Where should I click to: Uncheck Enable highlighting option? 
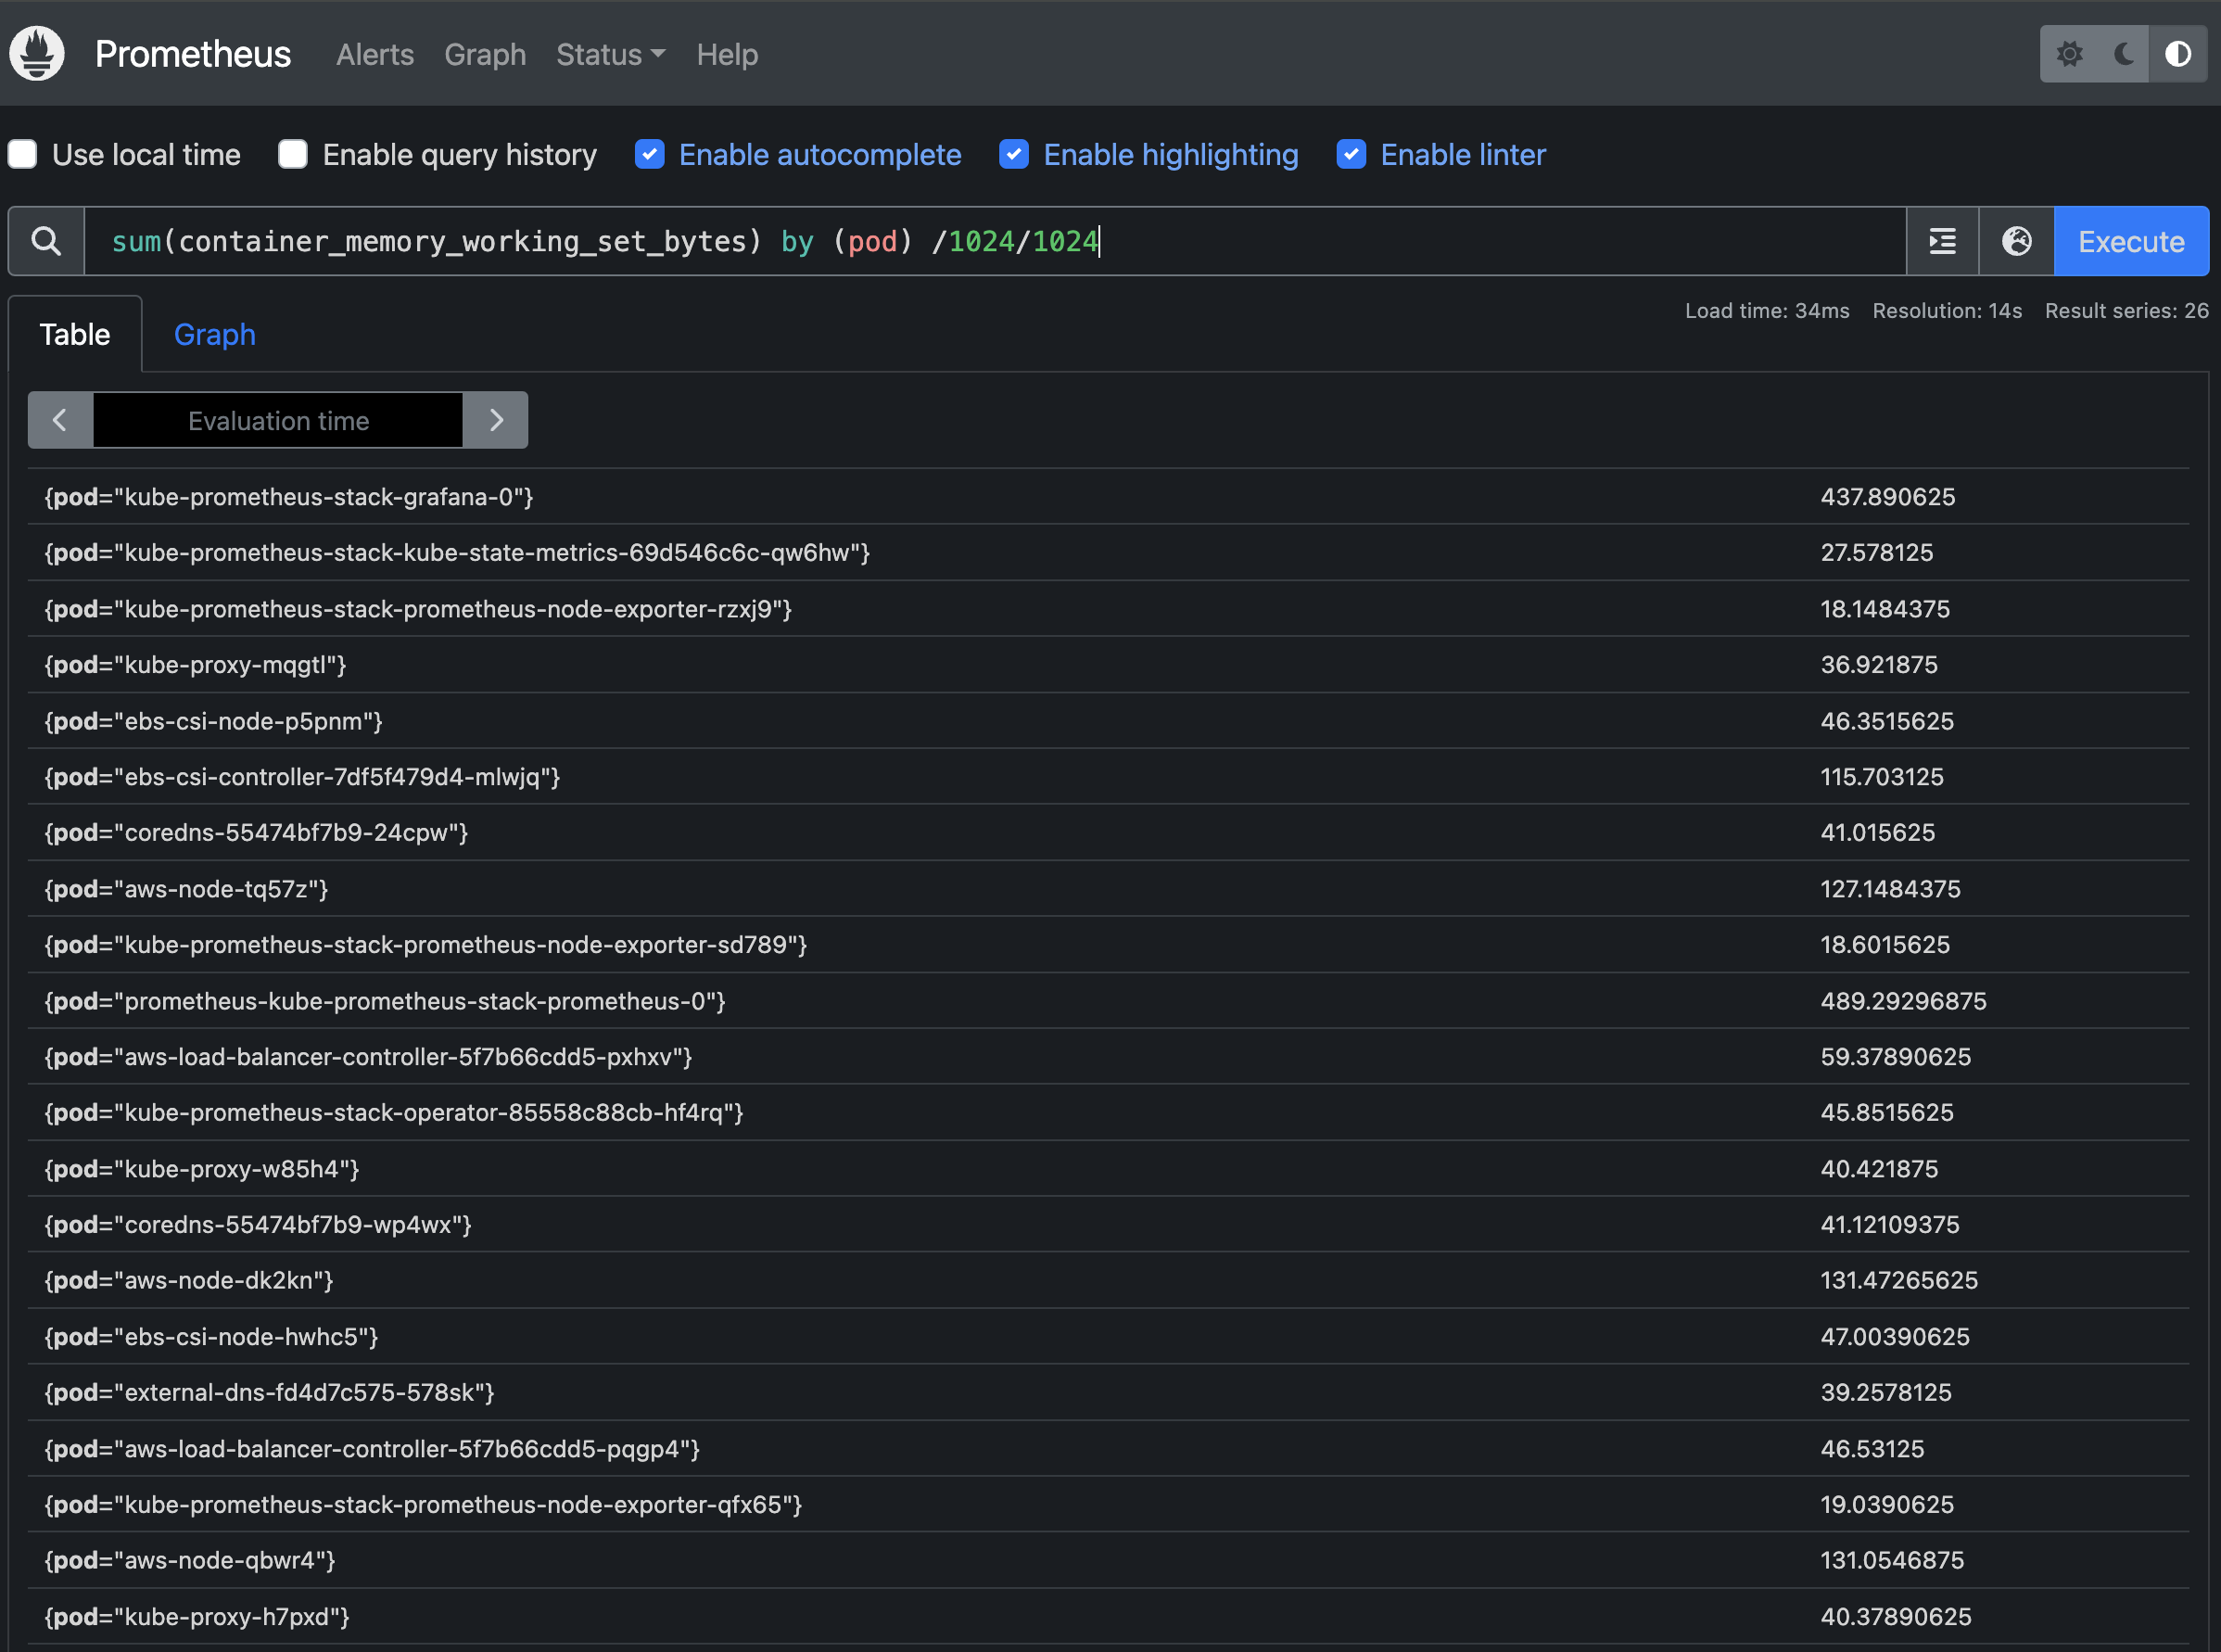1014,155
